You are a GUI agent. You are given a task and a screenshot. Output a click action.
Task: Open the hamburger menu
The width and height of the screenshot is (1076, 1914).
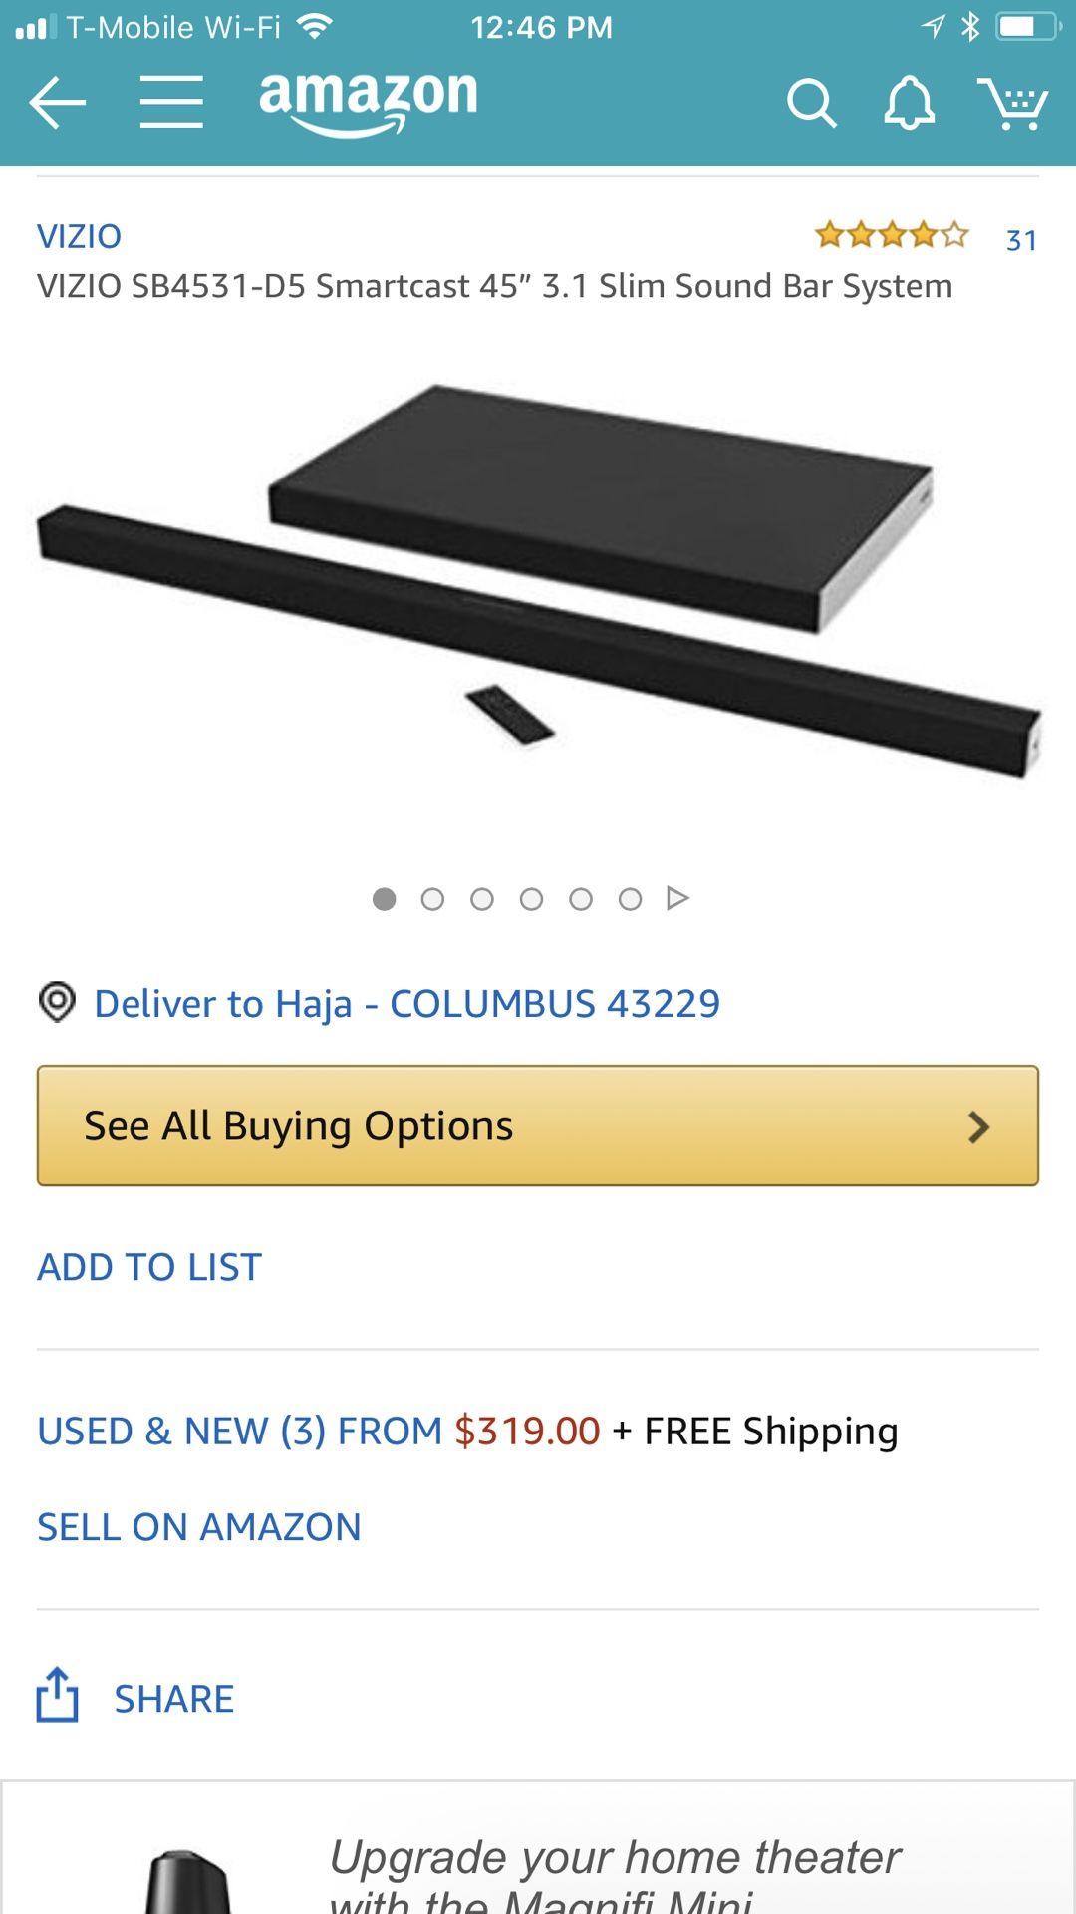(x=171, y=102)
